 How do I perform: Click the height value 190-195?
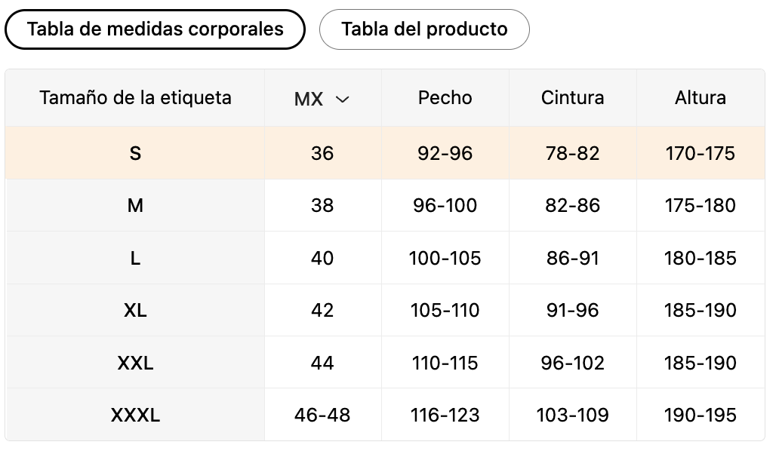[x=700, y=415]
